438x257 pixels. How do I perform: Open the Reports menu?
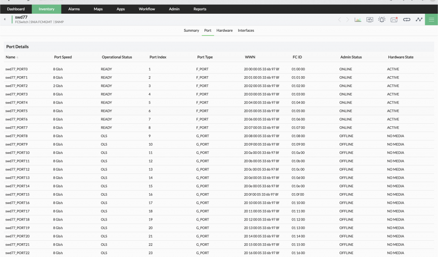click(x=200, y=9)
